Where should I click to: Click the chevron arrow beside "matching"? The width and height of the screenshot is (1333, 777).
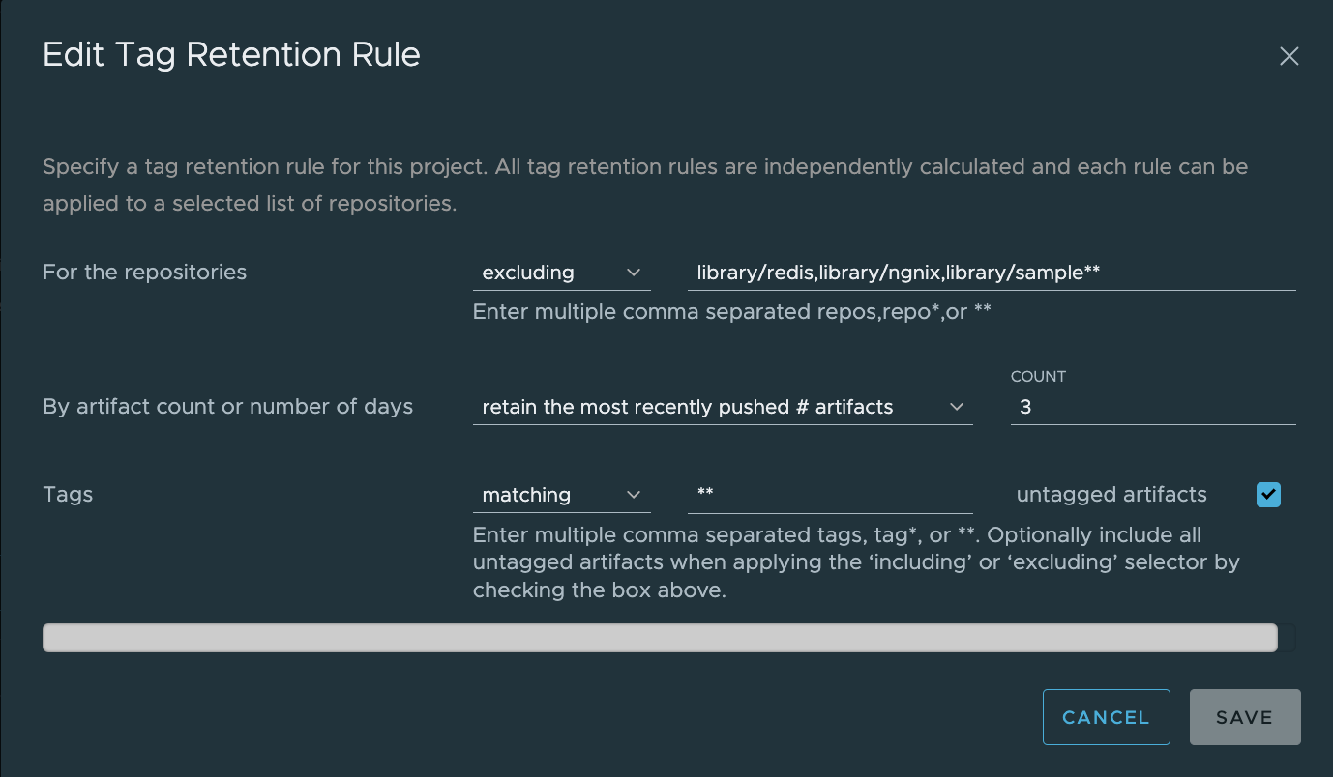[634, 495]
